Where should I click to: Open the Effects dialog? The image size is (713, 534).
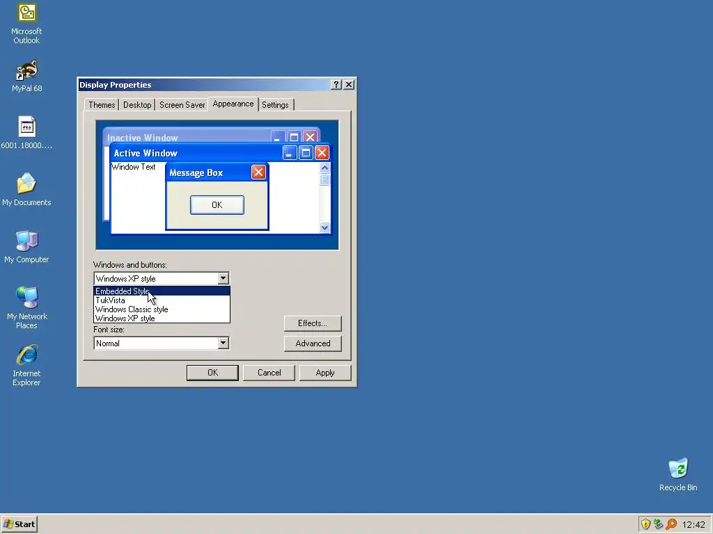(x=313, y=323)
